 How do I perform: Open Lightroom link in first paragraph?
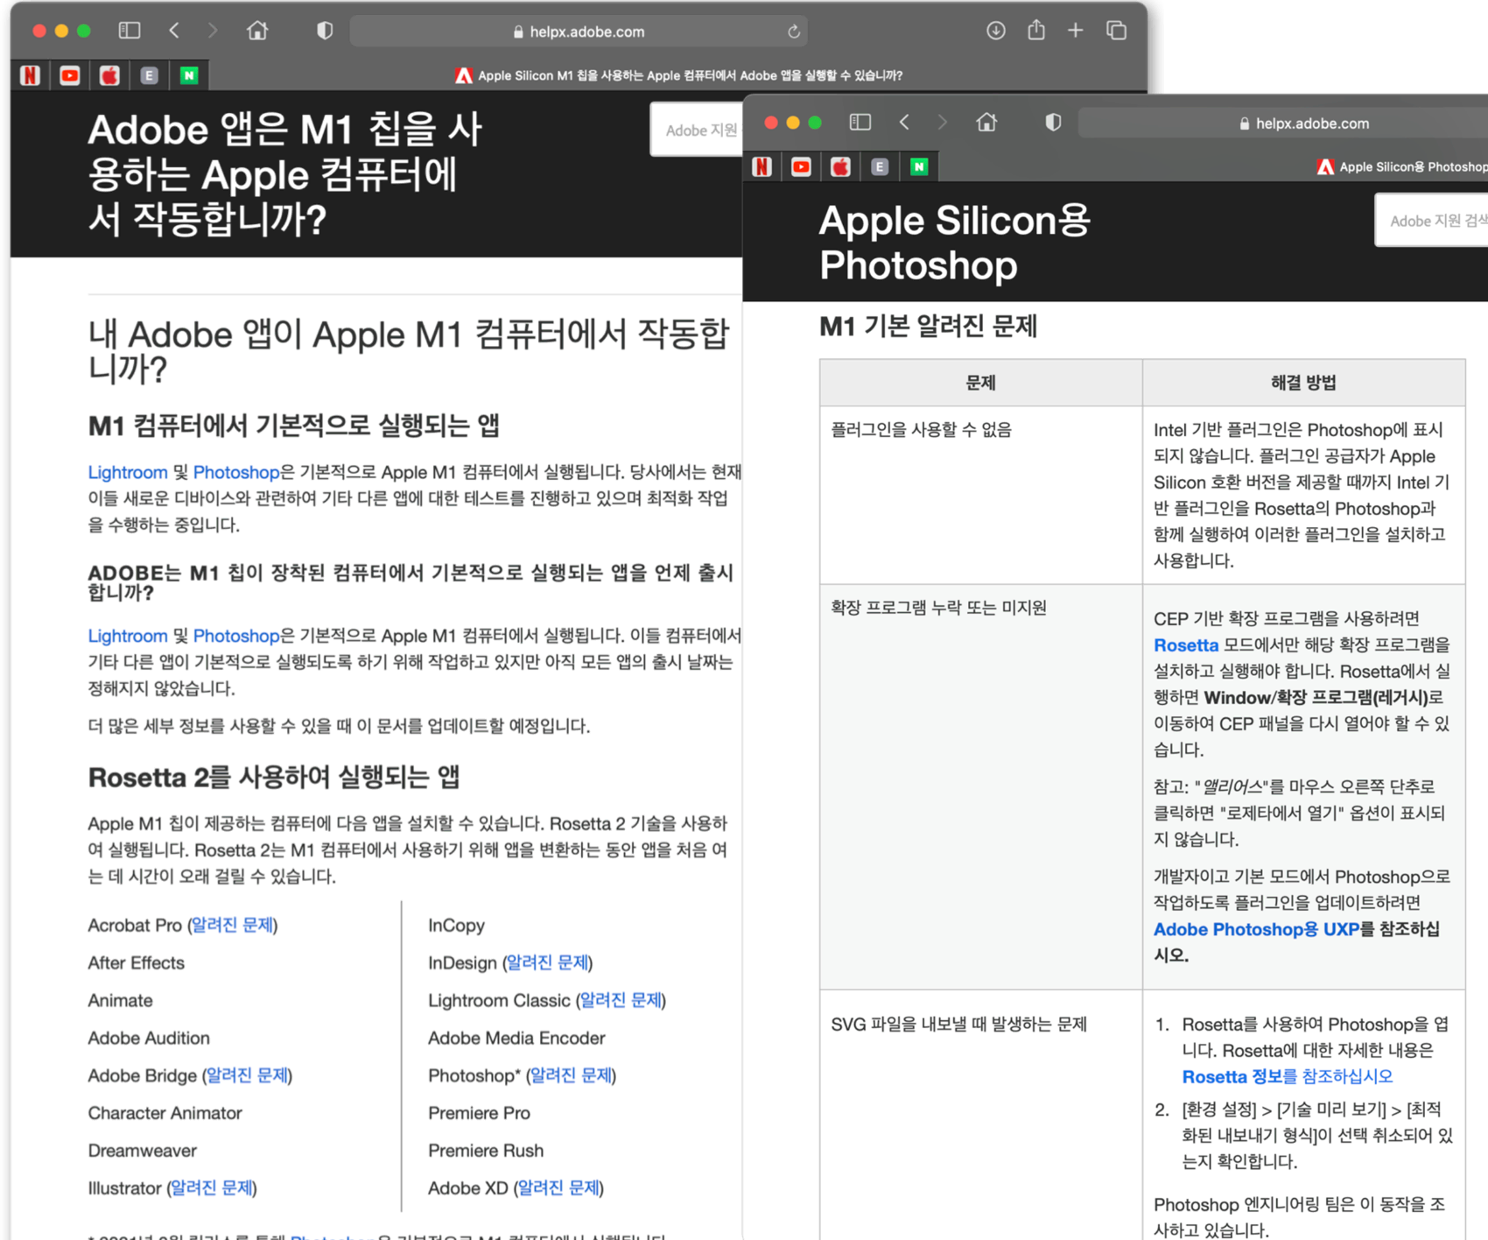pyautogui.click(x=128, y=472)
